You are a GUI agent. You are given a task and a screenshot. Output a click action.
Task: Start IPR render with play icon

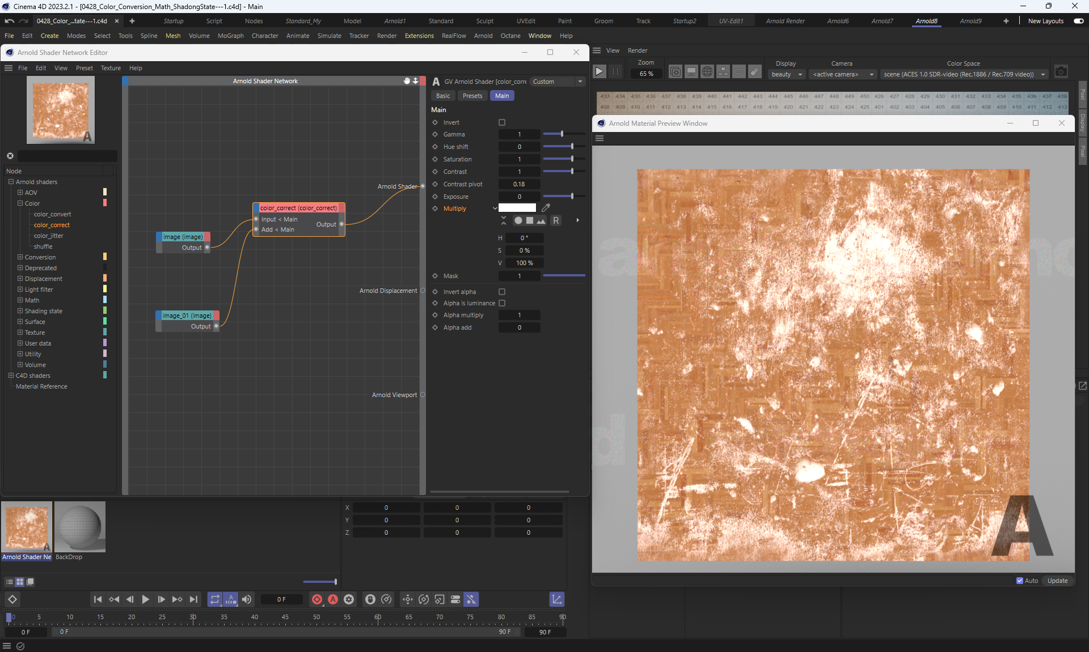(x=599, y=71)
